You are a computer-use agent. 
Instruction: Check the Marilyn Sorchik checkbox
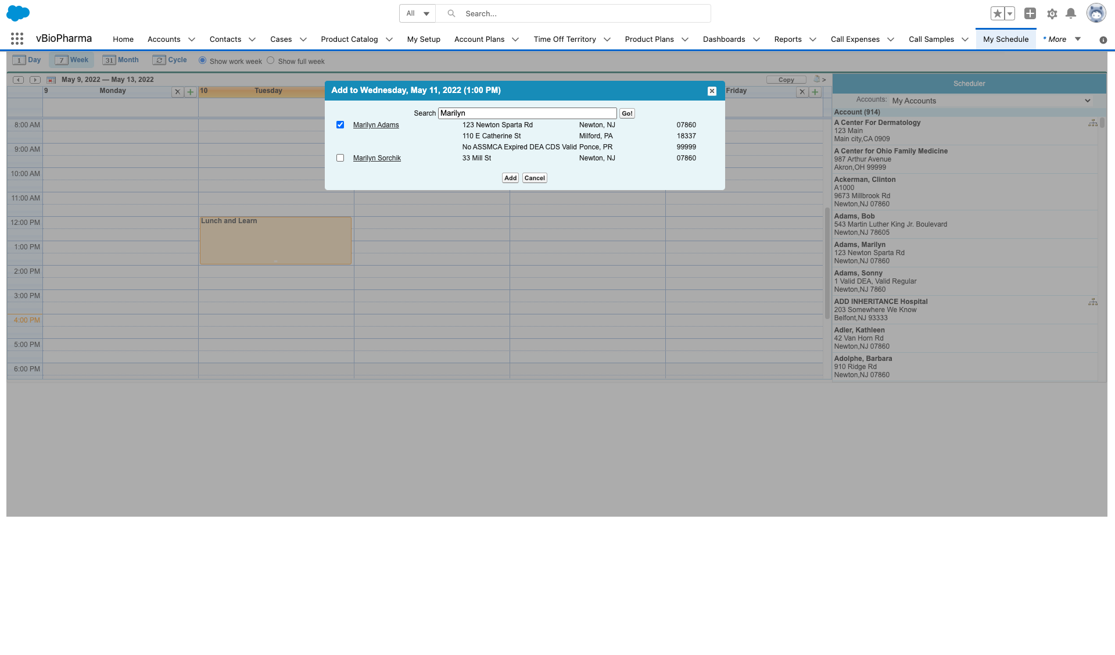(x=340, y=158)
